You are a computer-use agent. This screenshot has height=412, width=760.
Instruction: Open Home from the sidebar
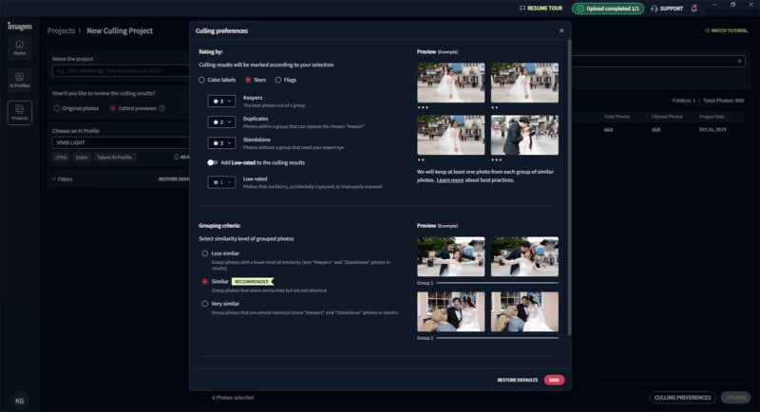click(20, 47)
